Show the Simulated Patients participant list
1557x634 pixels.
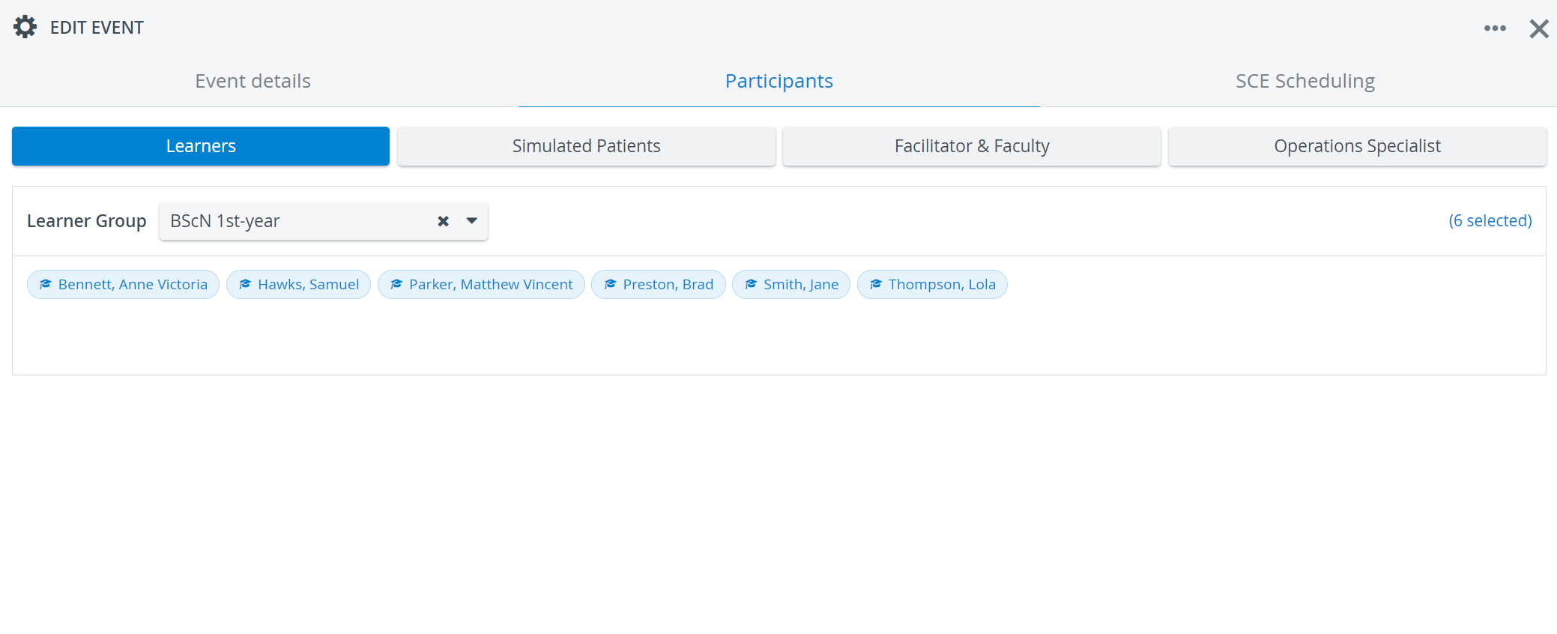tap(587, 146)
